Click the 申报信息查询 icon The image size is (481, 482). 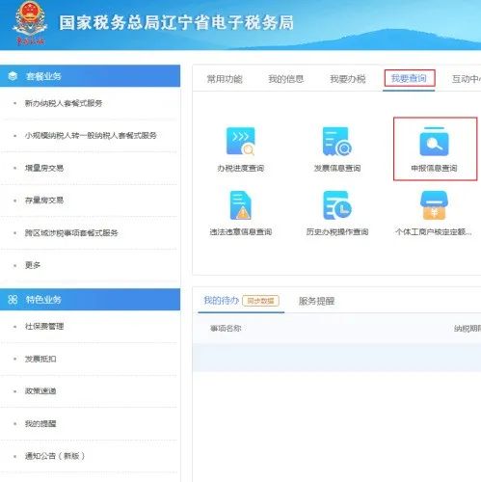[434, 142]
